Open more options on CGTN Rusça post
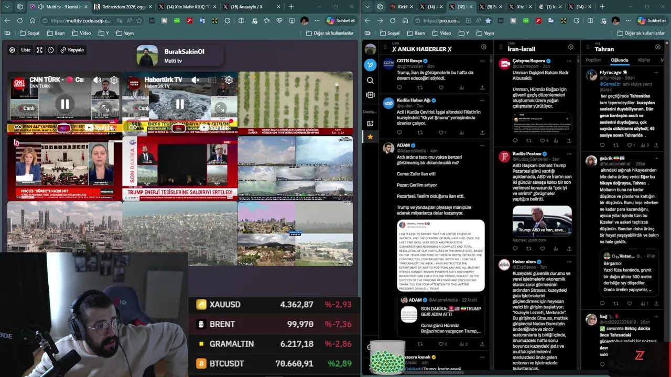Image resolution: width=671 pixels, height=377 pixels. 482,61
